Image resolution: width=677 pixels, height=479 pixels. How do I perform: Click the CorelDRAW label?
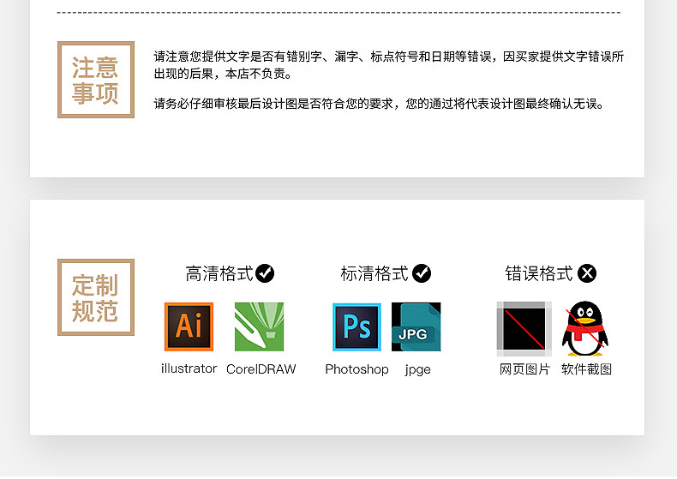(261, 369)
